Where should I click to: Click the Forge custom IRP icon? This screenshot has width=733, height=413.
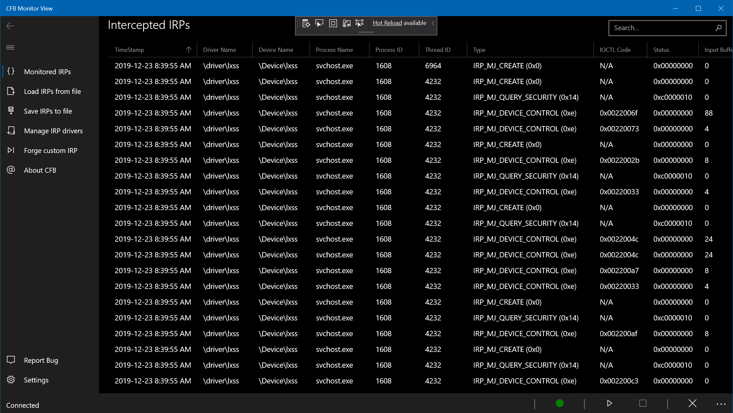[11, 150]
